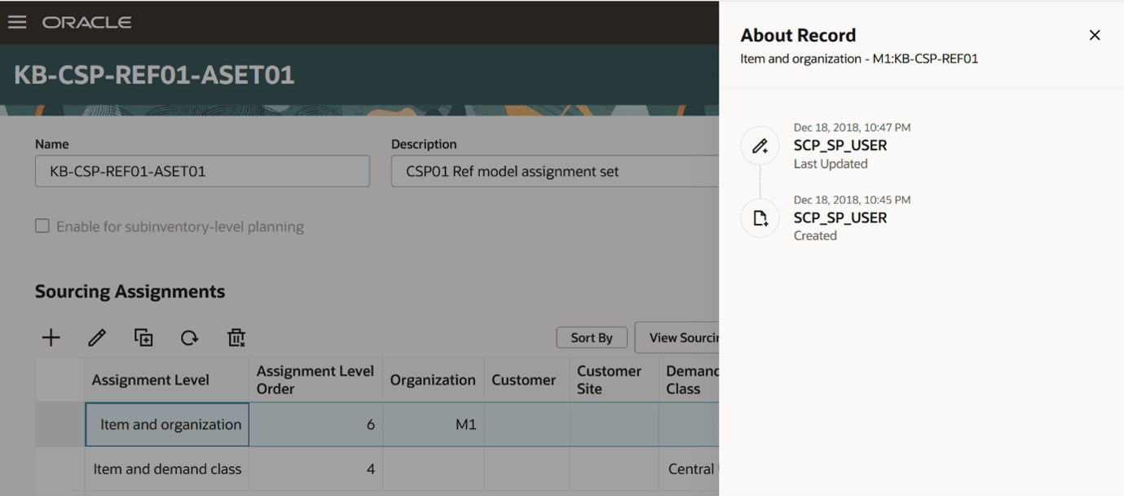Click the M1 organization cell

(434, 424)
